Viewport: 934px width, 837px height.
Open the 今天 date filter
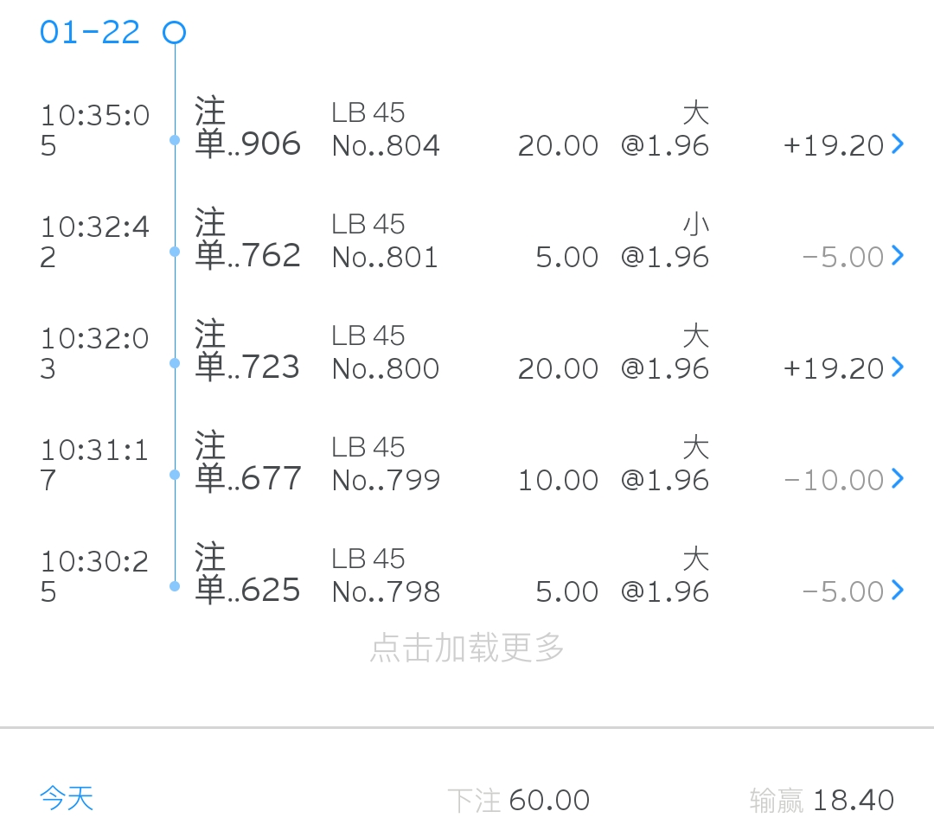pos(67,798)
